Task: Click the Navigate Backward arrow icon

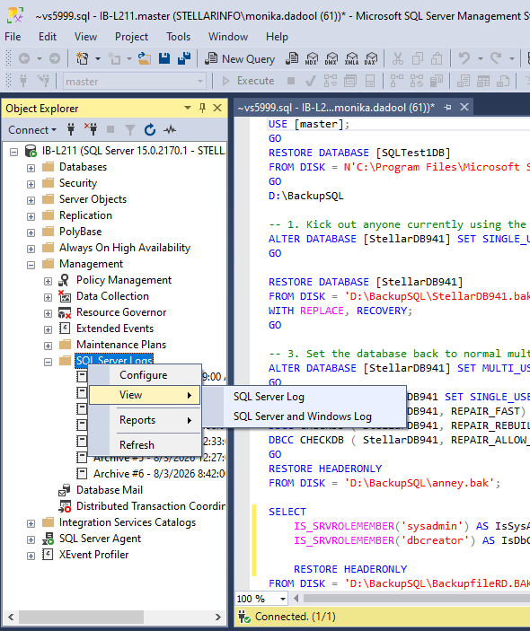Action: click(23, 58)
